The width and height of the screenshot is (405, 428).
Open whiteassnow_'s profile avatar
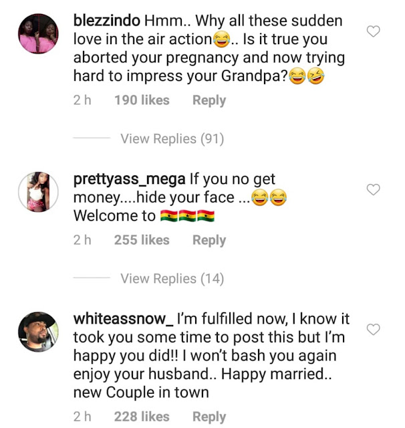(38, 332)
